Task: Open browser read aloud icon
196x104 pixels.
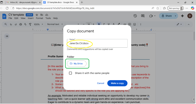Action: tap(153, 8)
